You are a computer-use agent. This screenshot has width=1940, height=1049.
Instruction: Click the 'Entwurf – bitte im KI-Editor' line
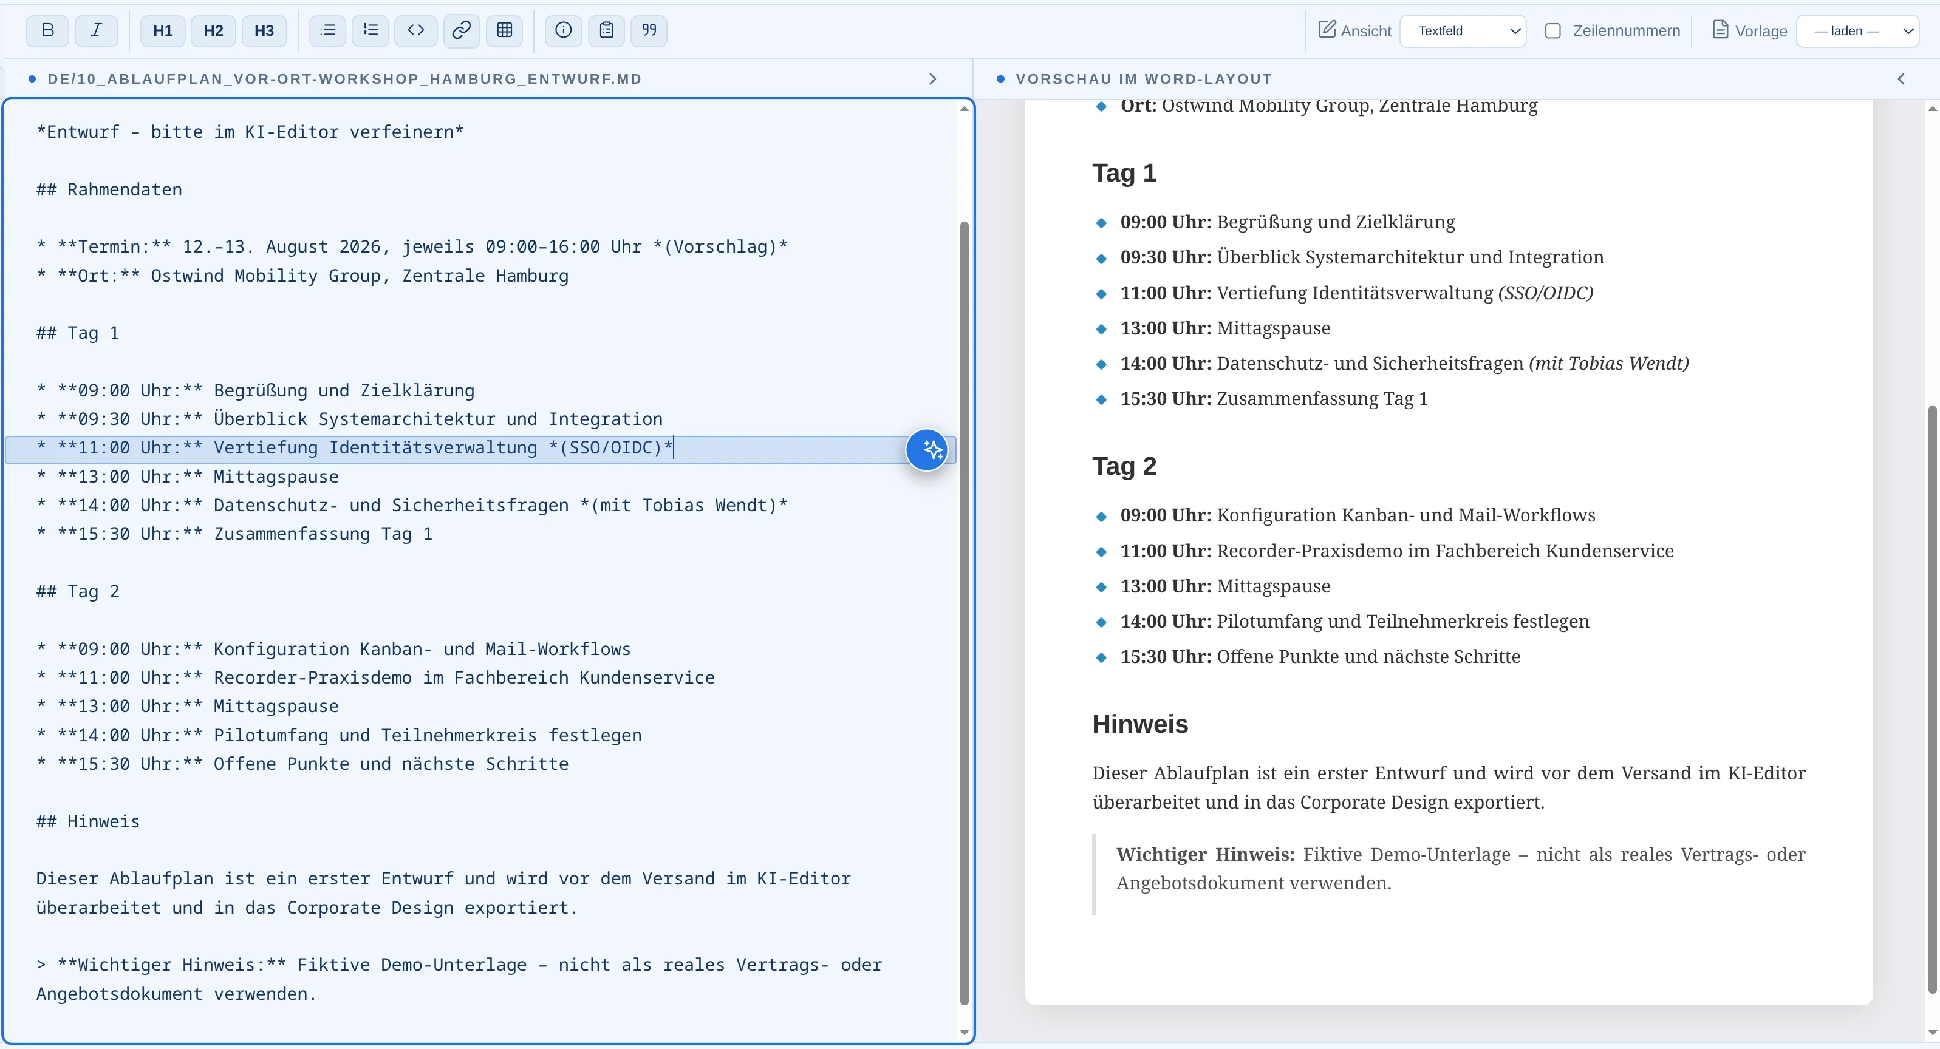click(250, 132)
